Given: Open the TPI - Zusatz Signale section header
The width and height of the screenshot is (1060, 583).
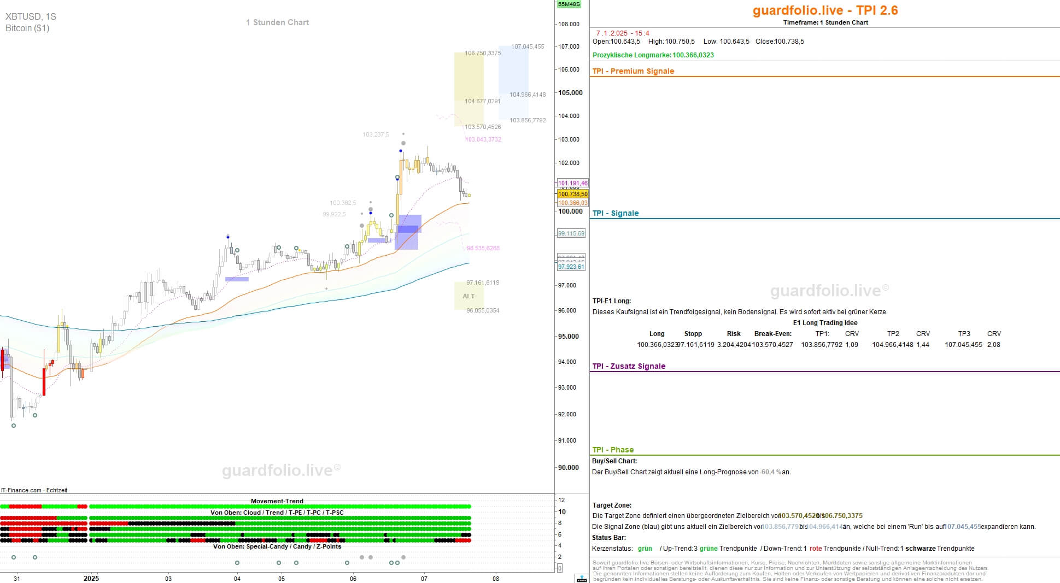Looking at the screenshot, I should click(629, 366).
